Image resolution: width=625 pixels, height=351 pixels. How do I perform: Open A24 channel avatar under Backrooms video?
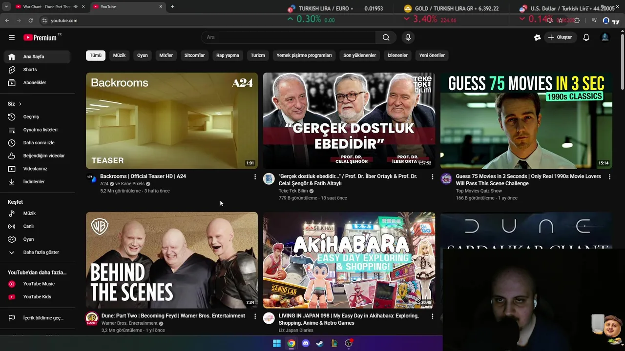coord(91,178)
